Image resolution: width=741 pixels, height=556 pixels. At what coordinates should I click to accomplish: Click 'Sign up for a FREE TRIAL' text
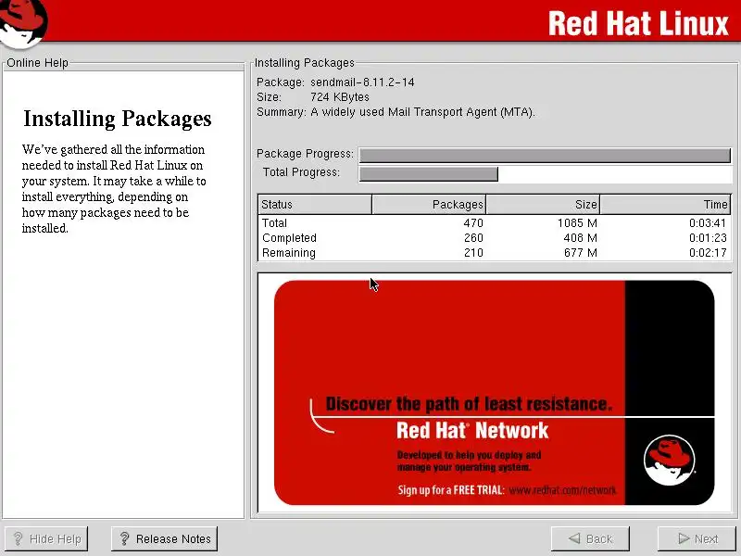(x=451, y=490)
